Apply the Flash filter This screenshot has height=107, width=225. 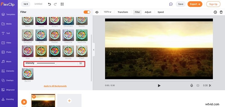[82, 51]
